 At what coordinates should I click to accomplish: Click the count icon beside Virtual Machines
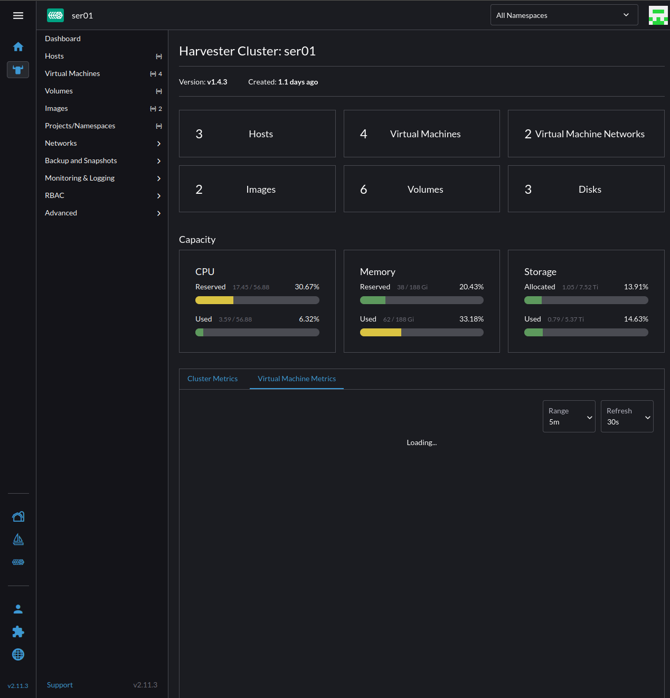(x=153, y=74)
